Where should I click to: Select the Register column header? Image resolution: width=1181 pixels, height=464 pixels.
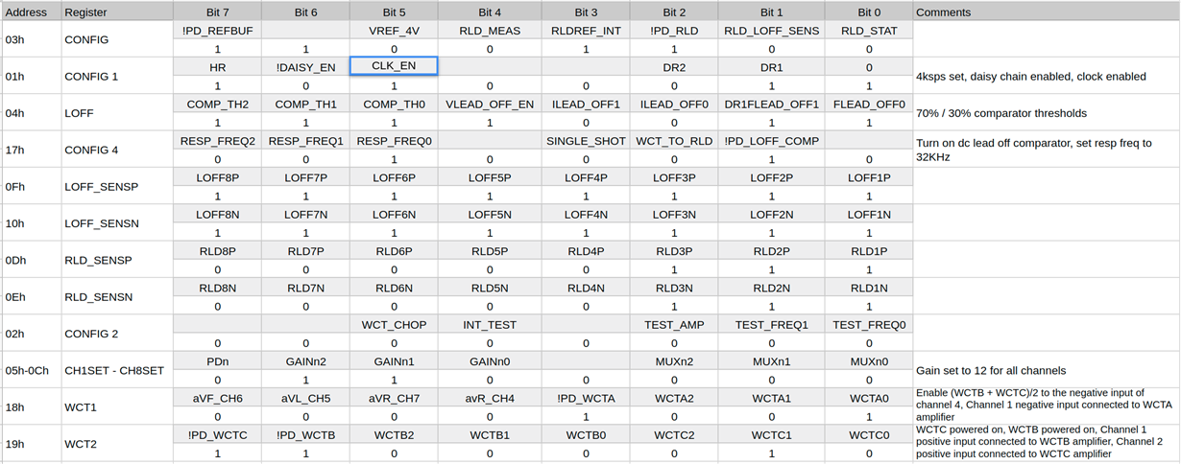coord(116,12)
